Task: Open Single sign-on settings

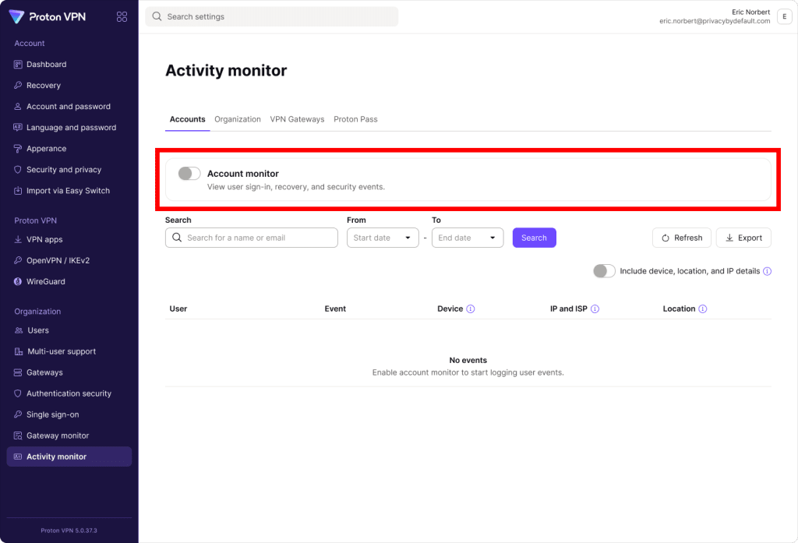Action: (x=69, y=414)
